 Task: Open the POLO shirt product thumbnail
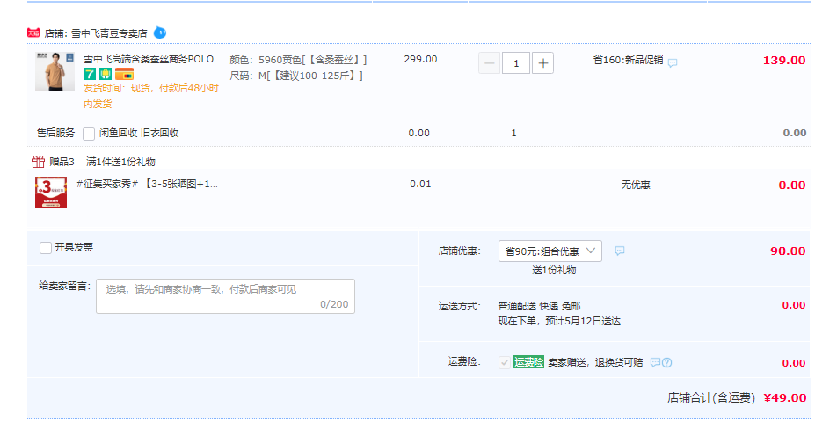pos(55,72)
